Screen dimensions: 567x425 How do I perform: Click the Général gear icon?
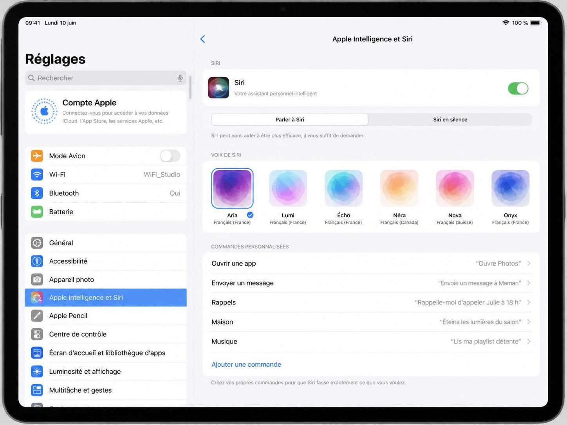tap(37, 243)
